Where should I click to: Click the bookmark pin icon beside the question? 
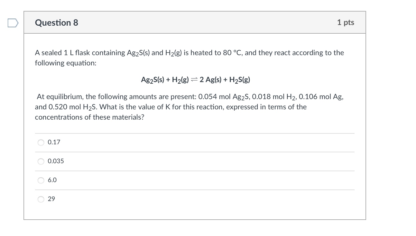point(13,22)
